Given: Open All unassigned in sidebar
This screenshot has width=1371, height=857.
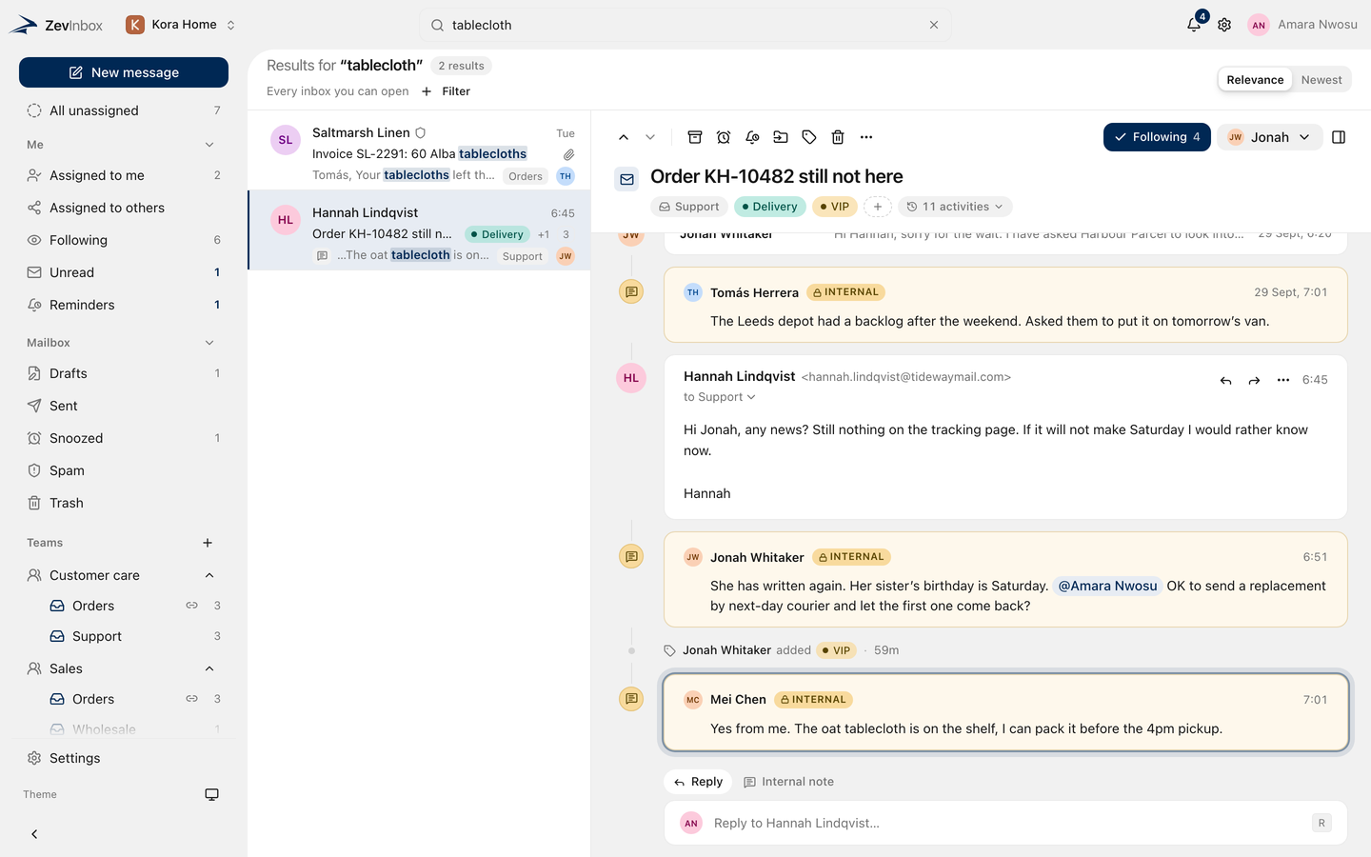Looking at the screenshot, I should (124, 110).
